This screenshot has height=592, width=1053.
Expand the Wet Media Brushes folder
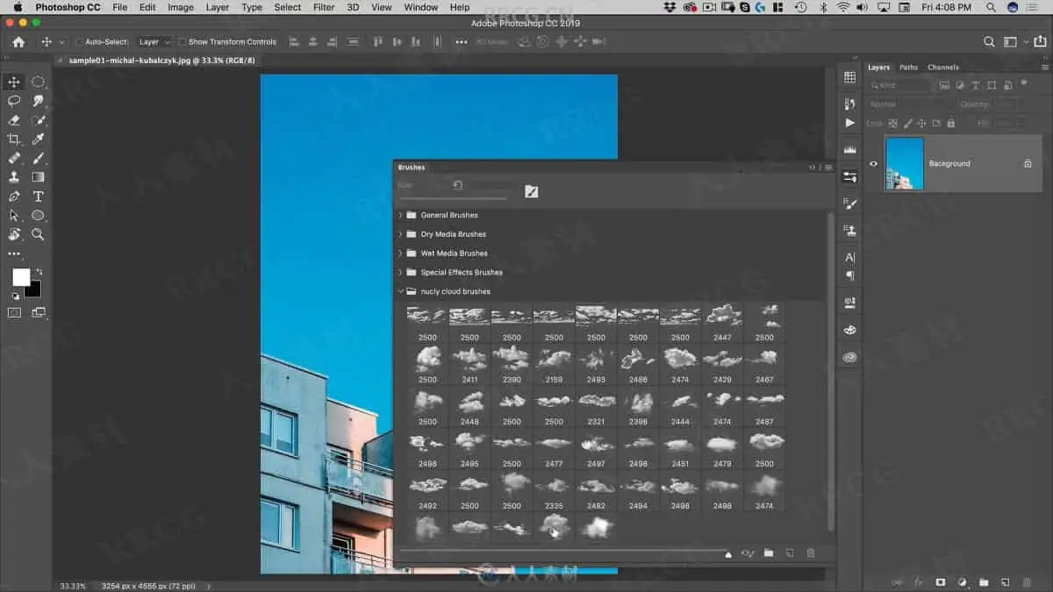[401, 253]
